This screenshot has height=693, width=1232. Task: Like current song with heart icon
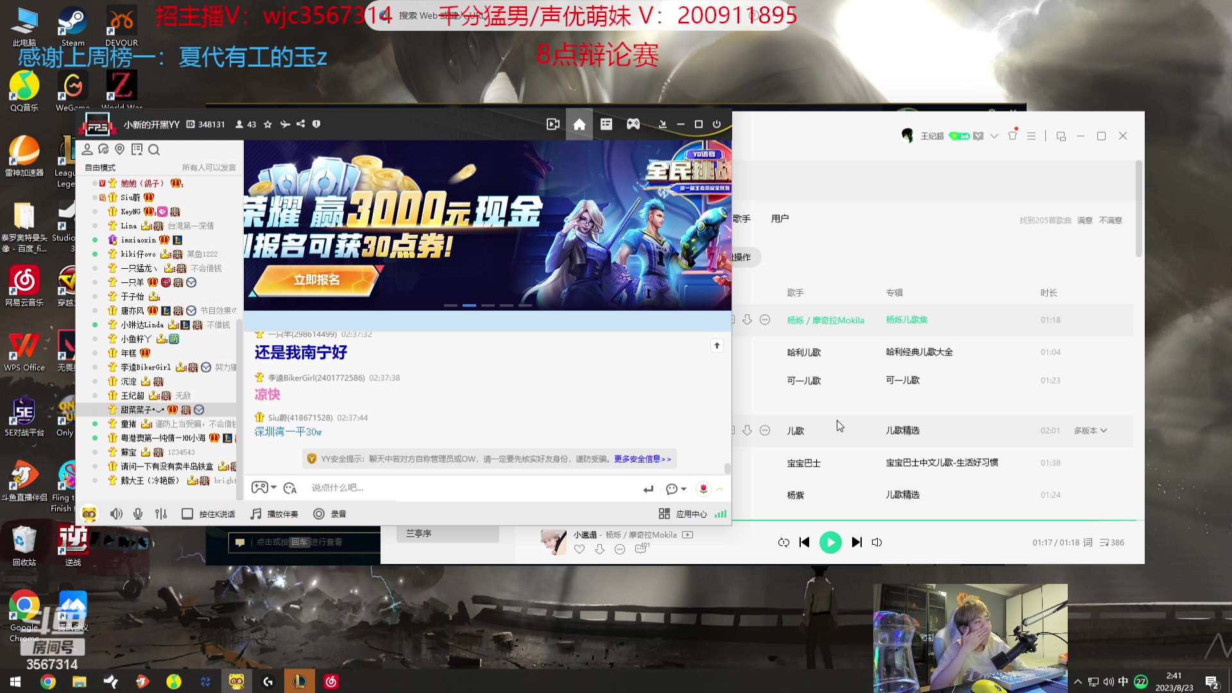(x=579, y=549)
